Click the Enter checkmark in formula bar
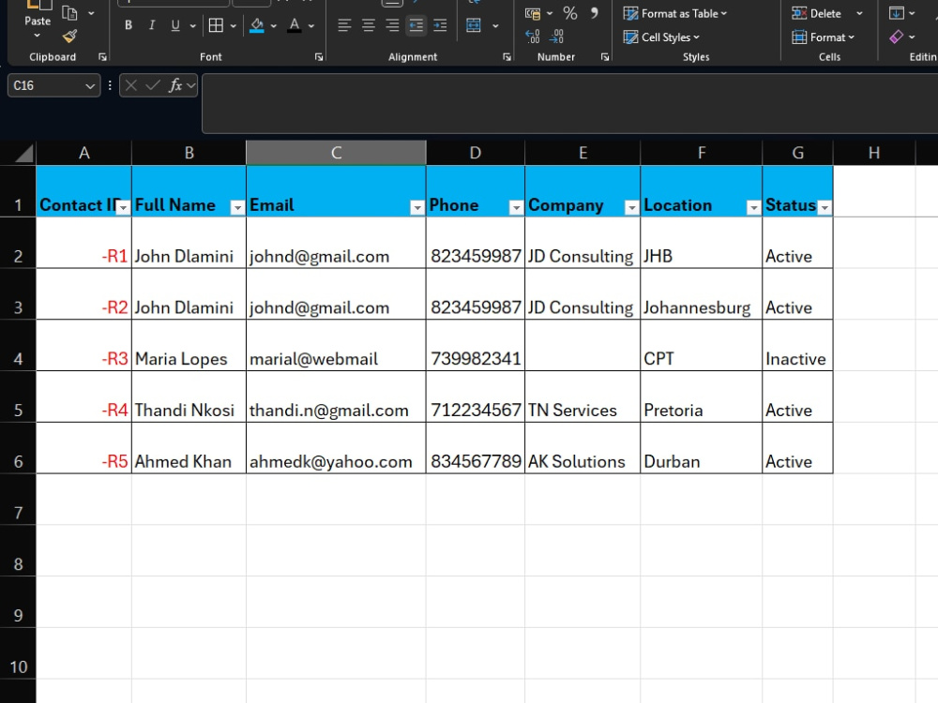The width and height of the screenshot is (938, 703). pos(153,85)
